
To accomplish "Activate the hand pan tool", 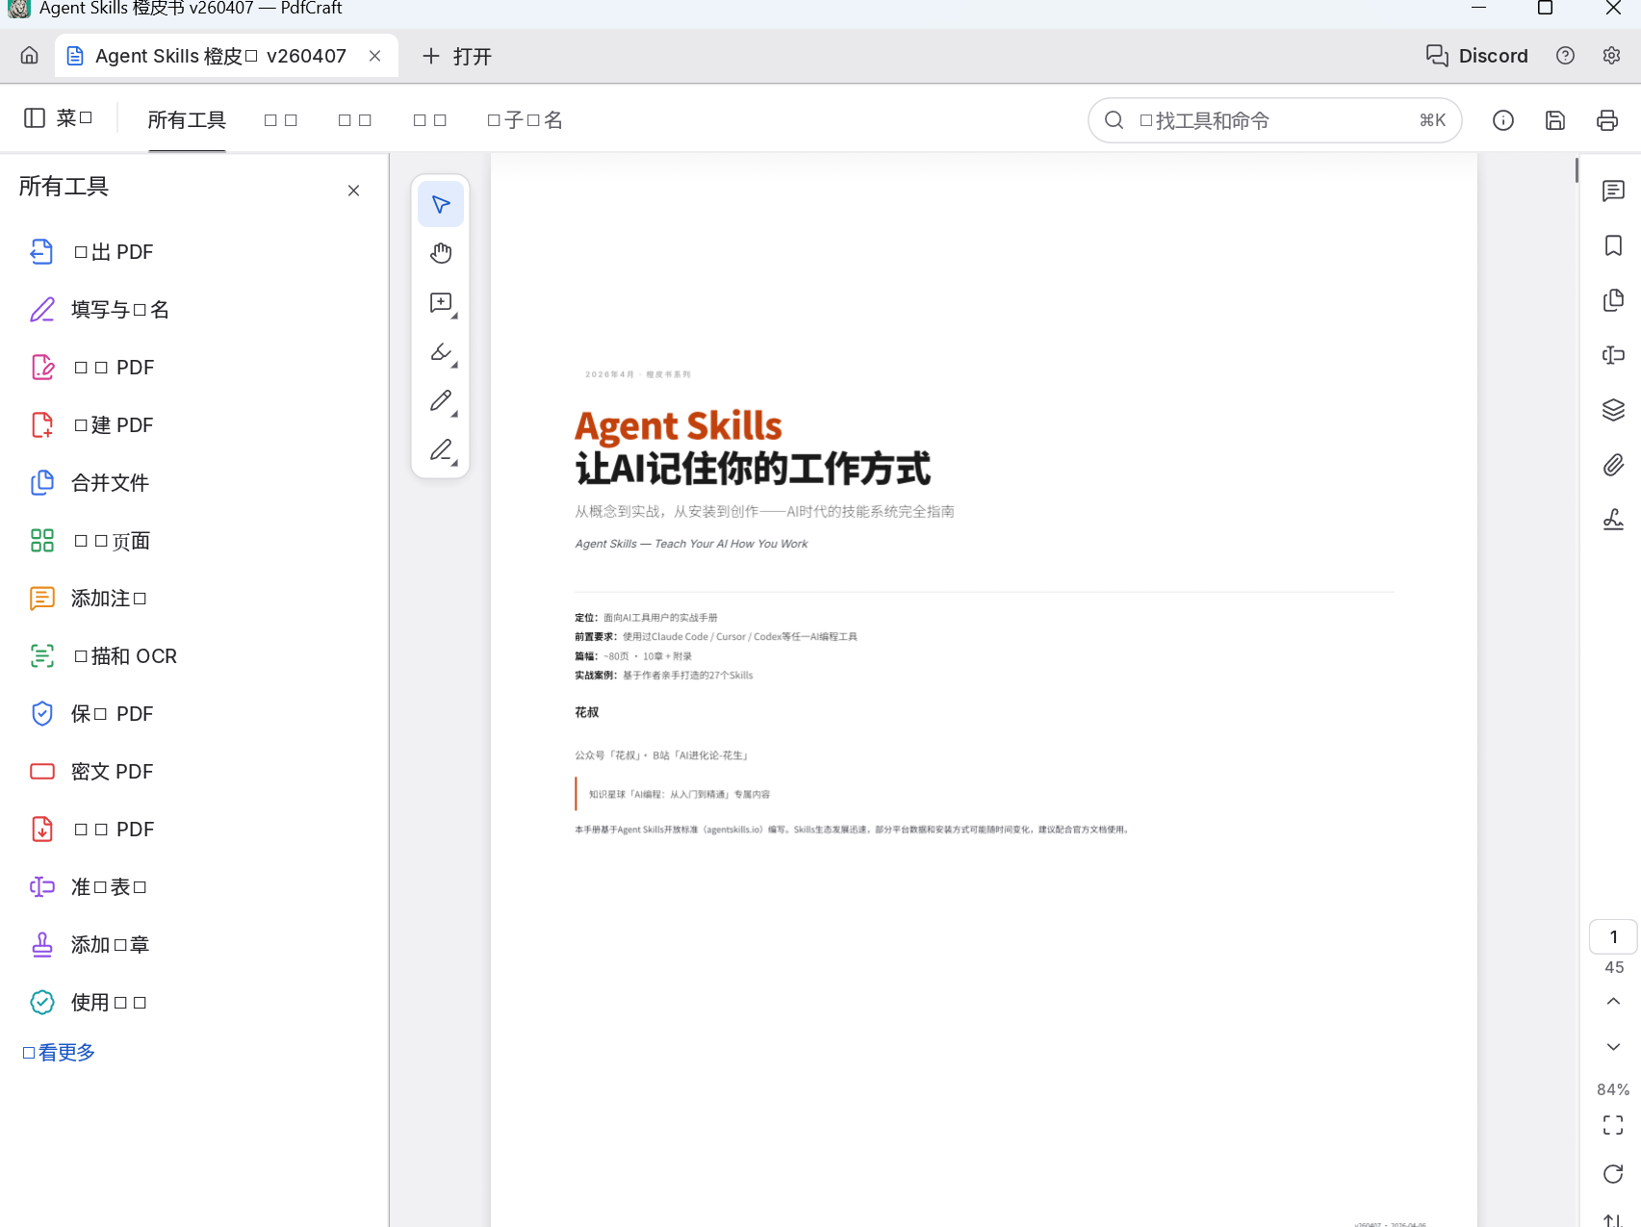I will tap(441, 253).
